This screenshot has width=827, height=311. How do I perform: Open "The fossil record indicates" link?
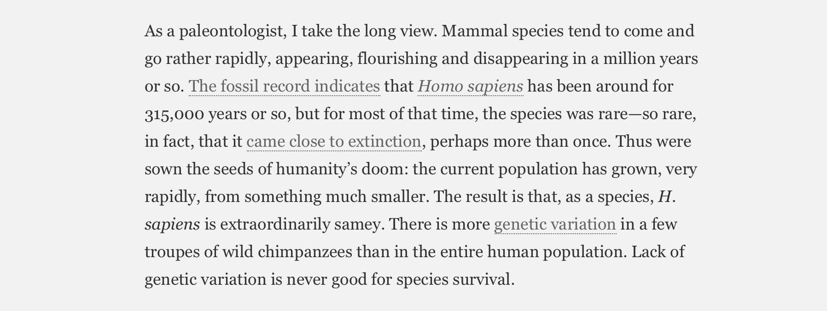pos(284,86)
